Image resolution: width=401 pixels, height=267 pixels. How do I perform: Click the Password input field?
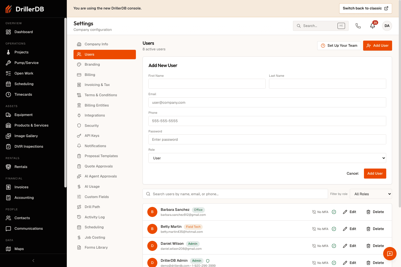click(x=267, y=139)
